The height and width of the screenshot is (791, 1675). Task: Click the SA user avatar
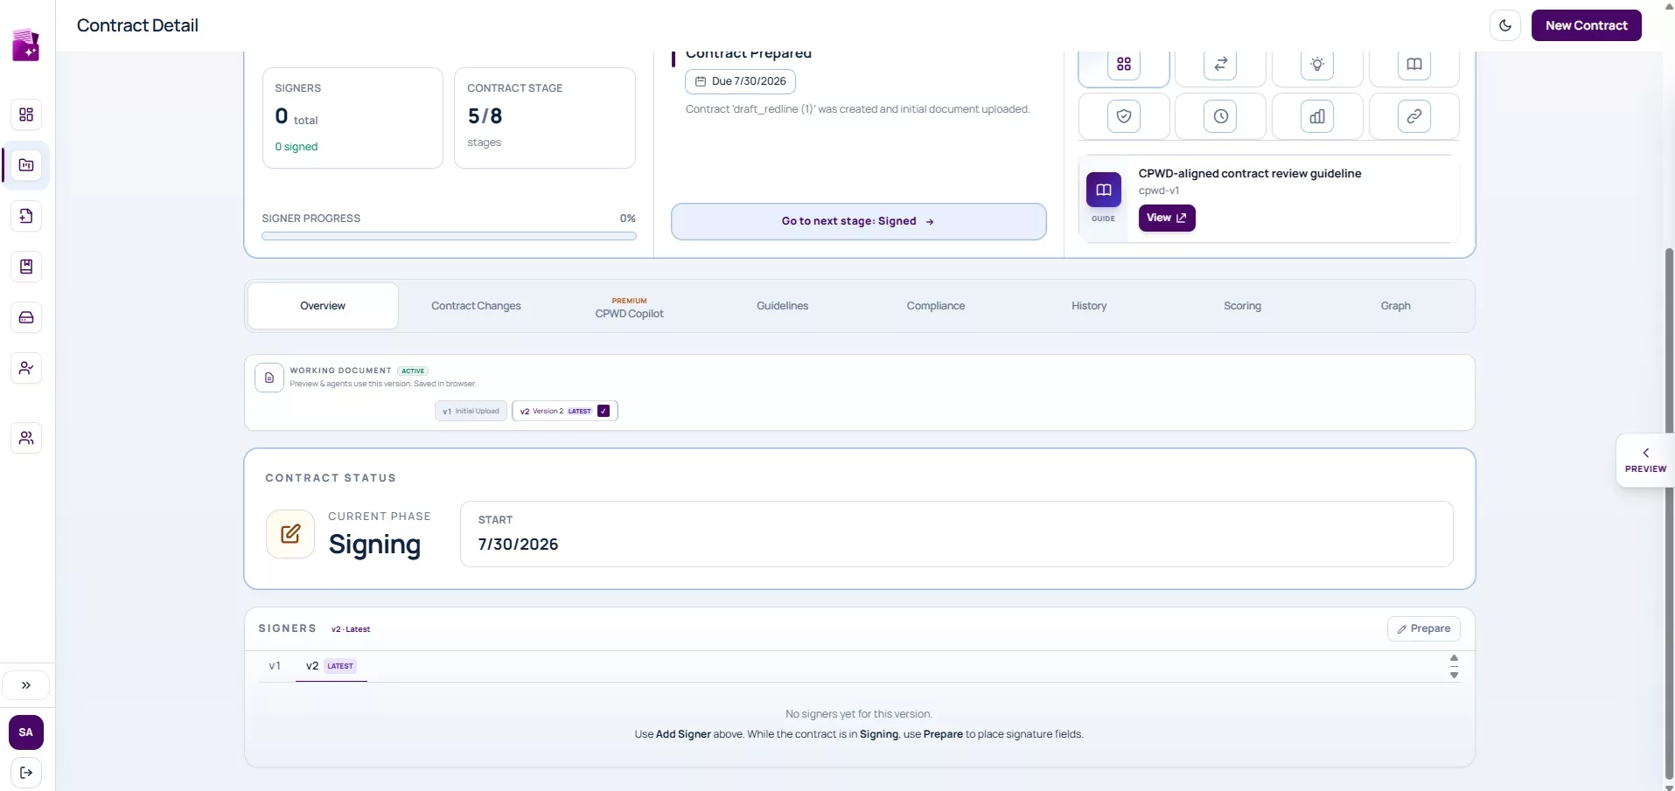pos(26,732)
